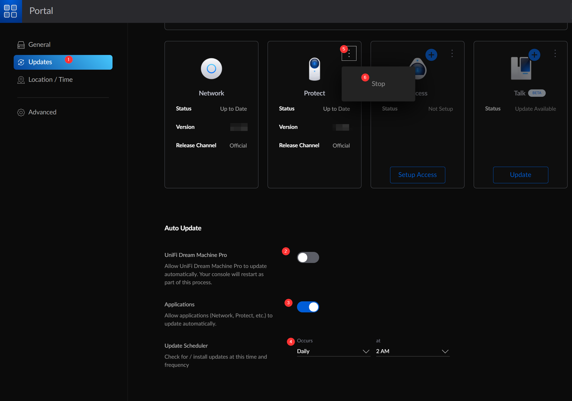Click the plus icon on Access card
The height and width of the screenshot is (401, 572).
coord(431,55)
